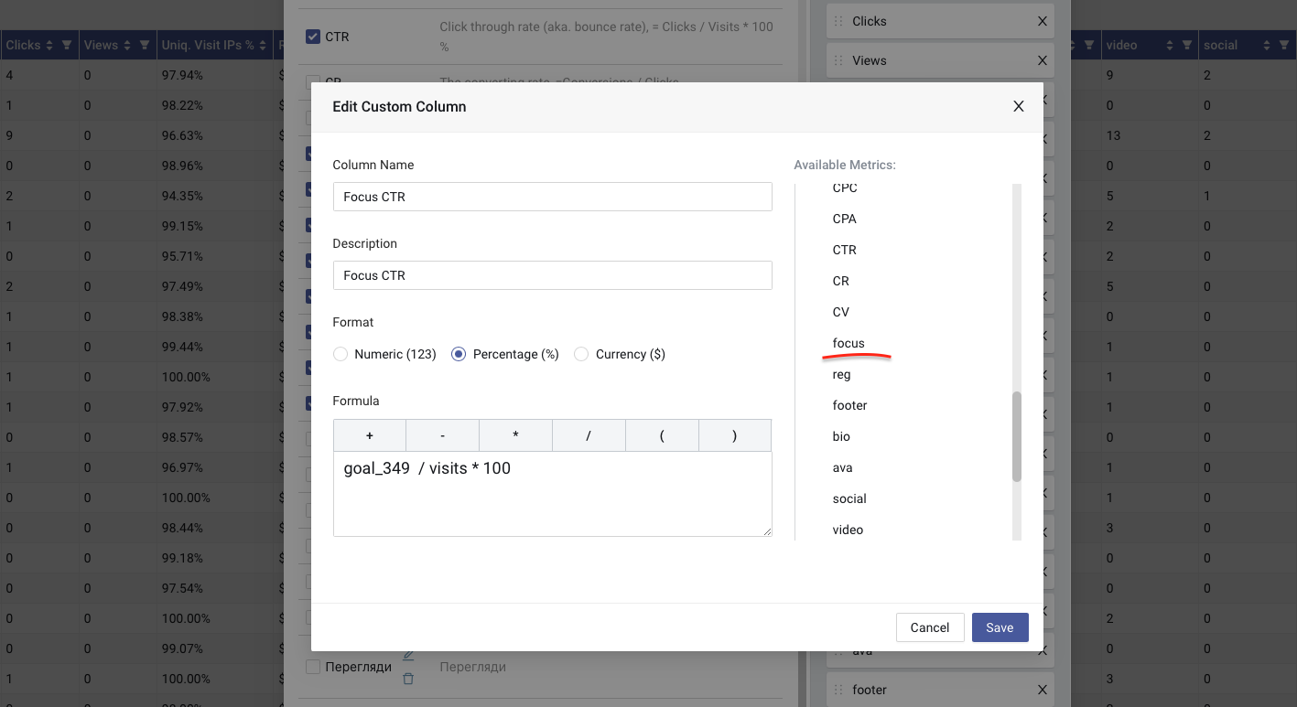Insert the minus operator into formula

pyautogui.click(x=442, y=435)
